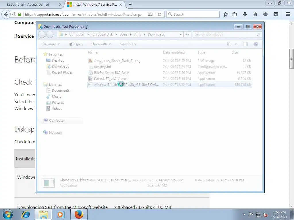Open Windows Start menu
The width and height of the screenshot is (294, 220).
pyautogui.click(x=7, y=214)
